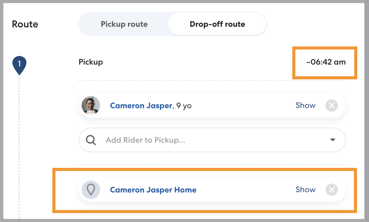Click the stop number 1 map pin

point(19,65)
